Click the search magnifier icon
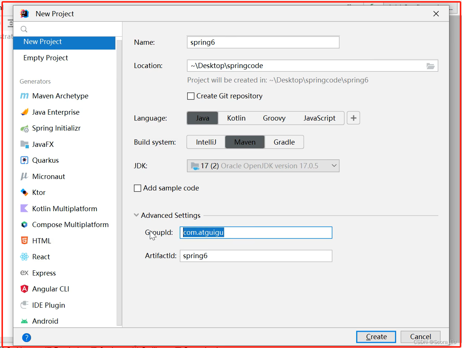This screenshot has height=348, width=462. pyautogui.click(x=24, y=29)
